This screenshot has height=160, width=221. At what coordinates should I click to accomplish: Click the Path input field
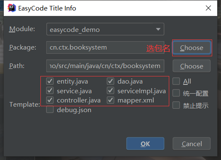pyautogui.click(x=105, y=66)
